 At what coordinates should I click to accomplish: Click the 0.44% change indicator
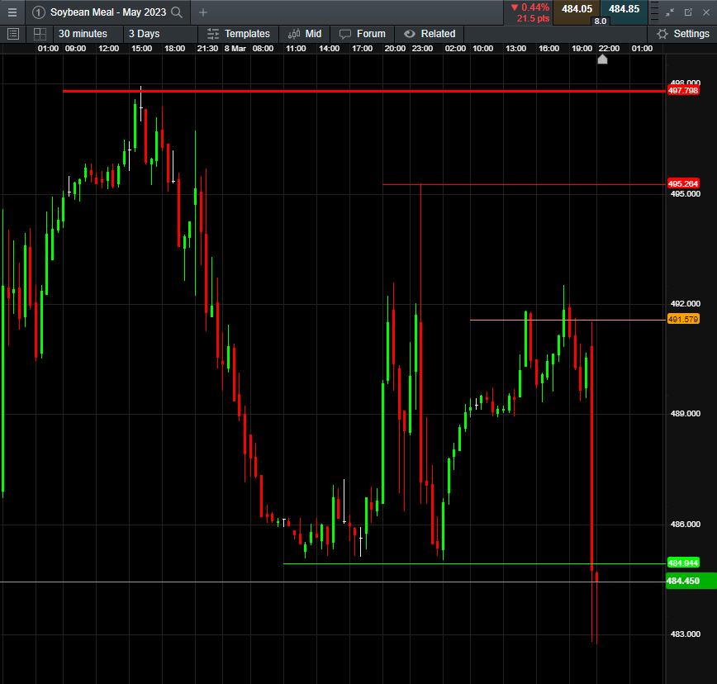coord(530,7)
